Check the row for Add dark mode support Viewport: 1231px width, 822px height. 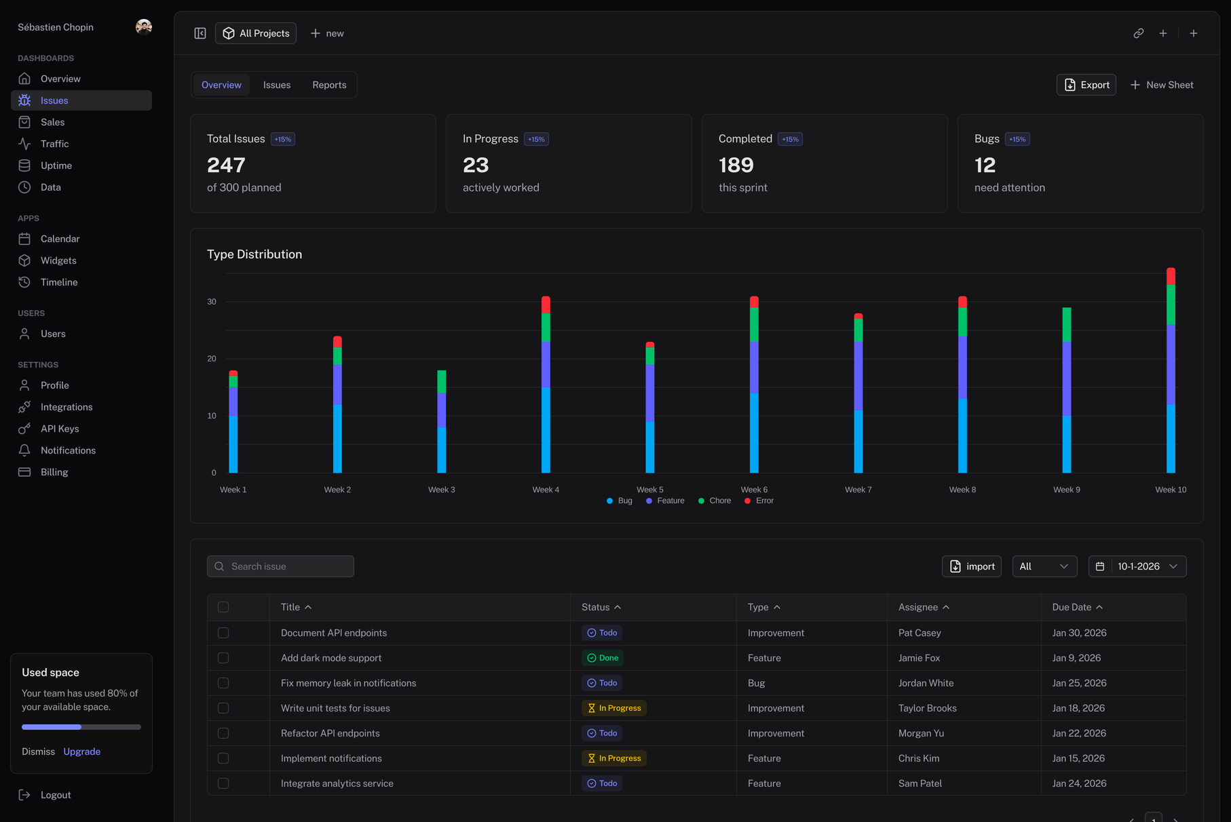pos(223,657)
